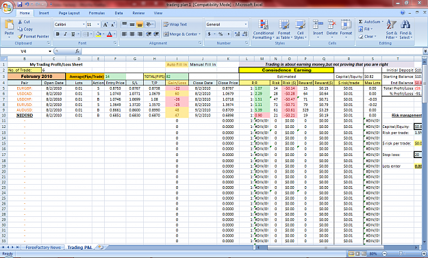Open the text orientation options
The image size is (428, 258).
[150, 24]
